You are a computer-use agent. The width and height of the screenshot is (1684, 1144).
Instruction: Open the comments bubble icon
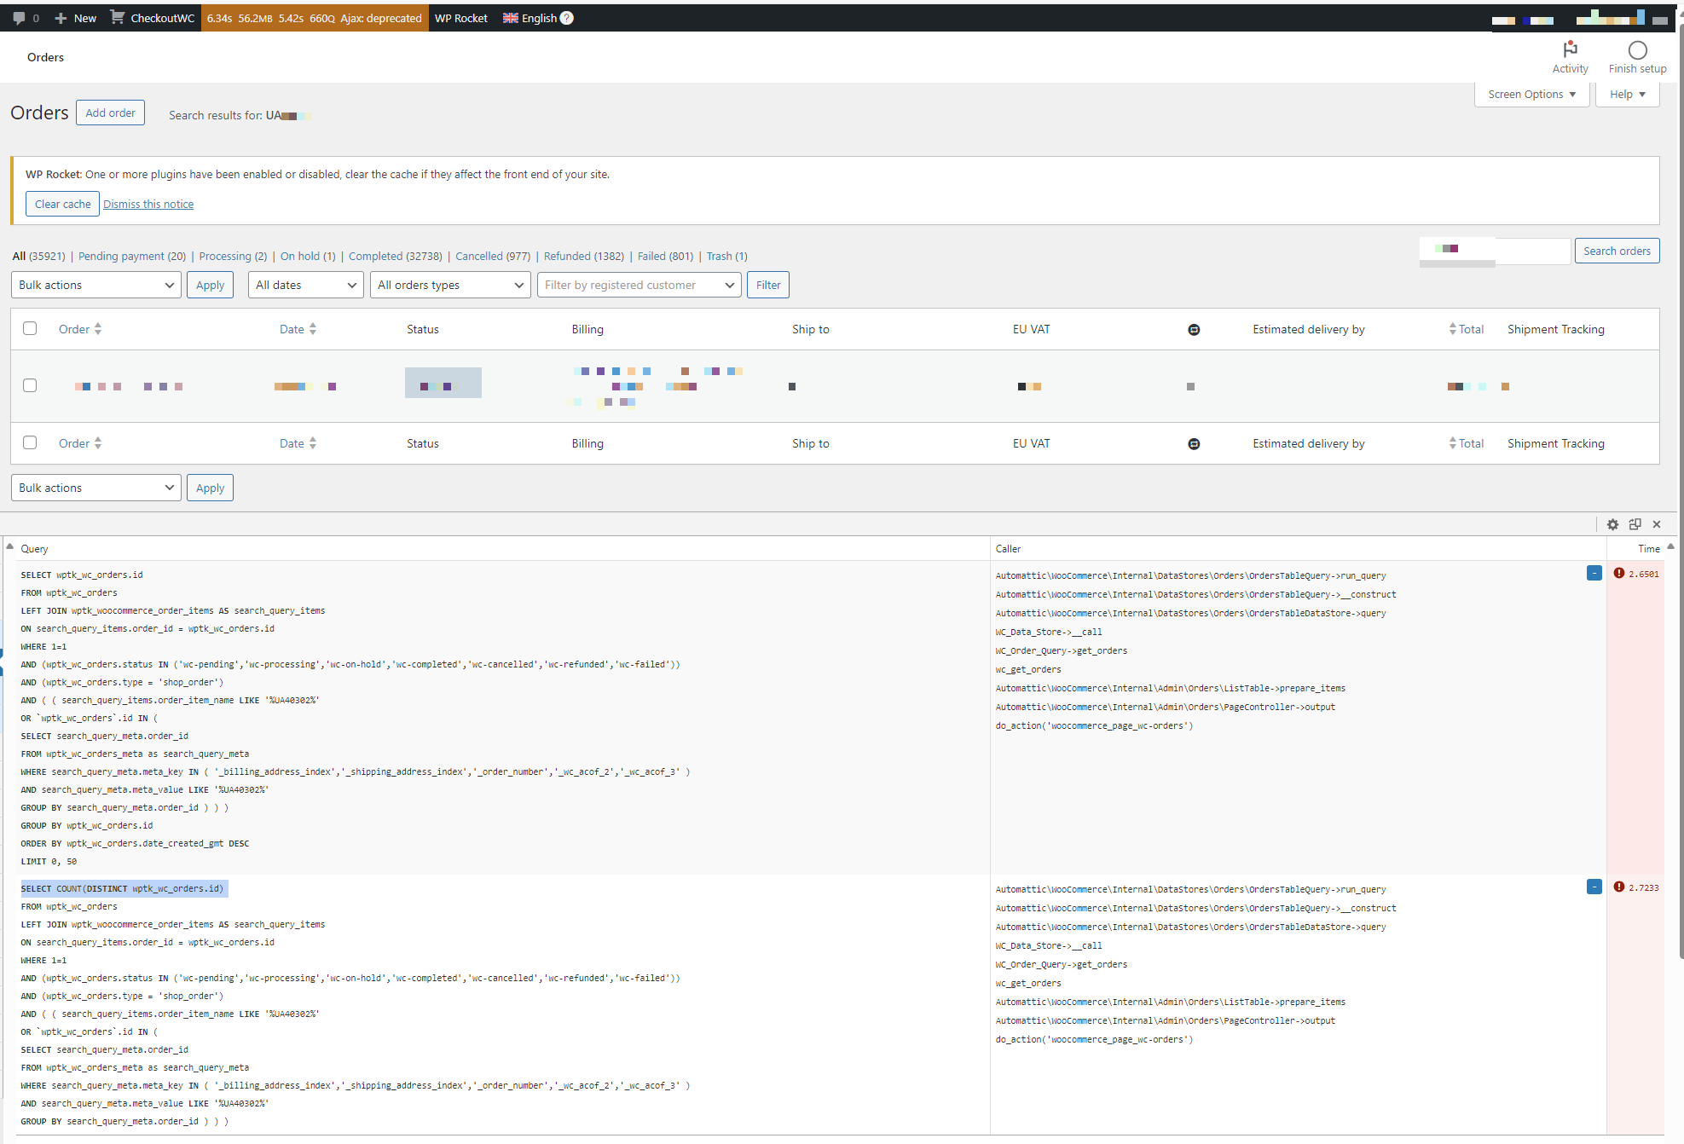click(19, 18)
